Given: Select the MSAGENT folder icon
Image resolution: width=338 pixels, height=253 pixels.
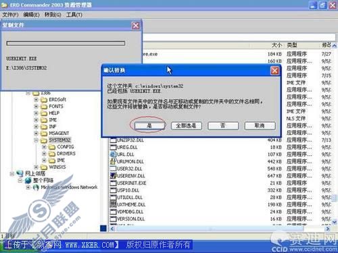Looking at the screenshot, I should tap(44, 134).
